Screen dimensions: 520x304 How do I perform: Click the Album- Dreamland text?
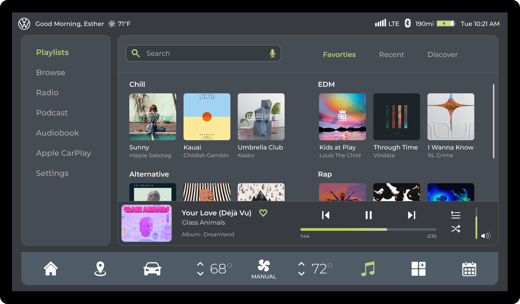[208, 234]
